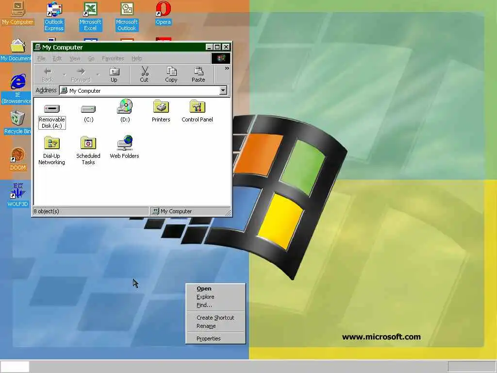The width and height of the screenshot is (497, 373).
Task: Minimize the My Computer window
Action: coord(209,47)
